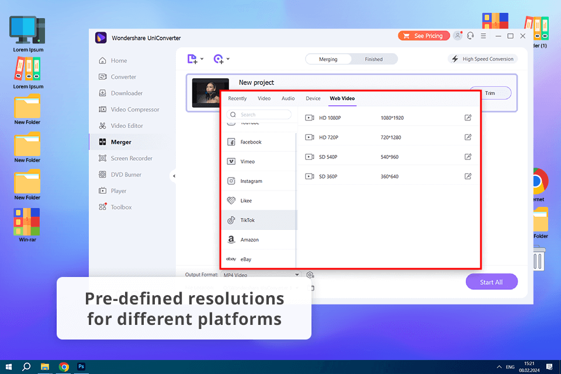Open the Recently format tab
This screenshot has width=561, height=374.
[x=237, y=98]
